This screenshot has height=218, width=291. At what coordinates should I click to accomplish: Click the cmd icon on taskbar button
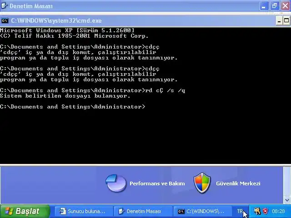coord(181,212)
